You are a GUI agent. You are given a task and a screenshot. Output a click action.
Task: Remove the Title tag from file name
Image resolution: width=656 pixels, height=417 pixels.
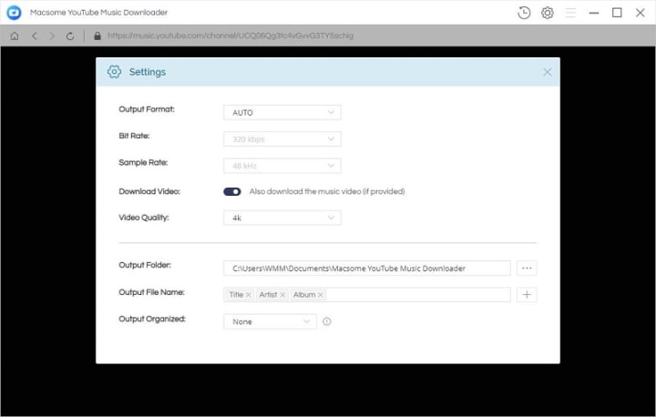click(x=249, y=295)
